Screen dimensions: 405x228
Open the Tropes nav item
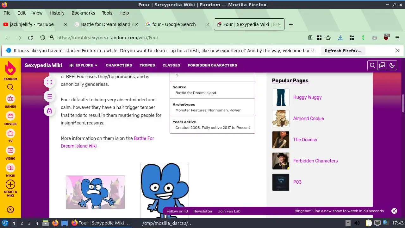click(x=147, y=65)
